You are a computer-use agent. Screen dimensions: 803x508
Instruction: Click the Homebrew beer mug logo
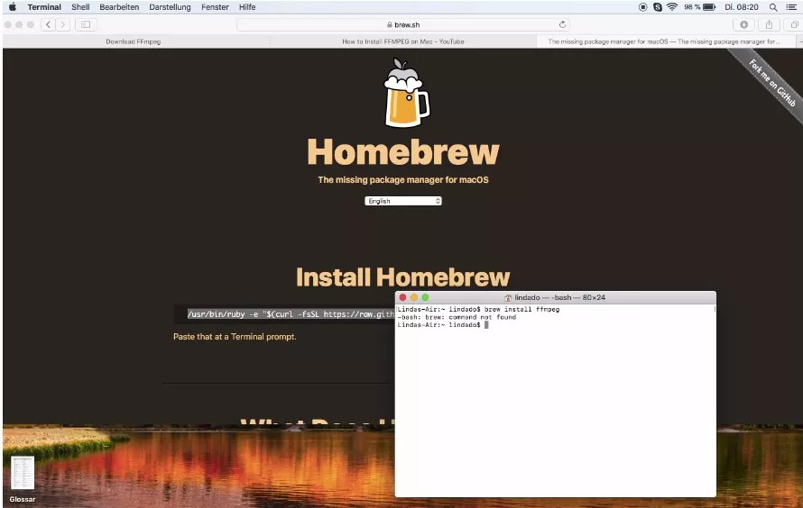tap(407, 93)
